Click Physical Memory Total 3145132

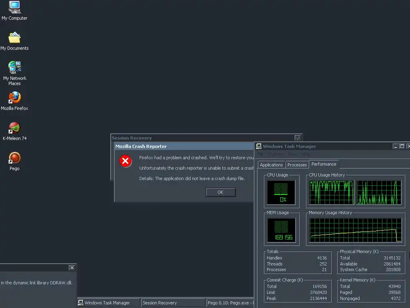(392, 258)
